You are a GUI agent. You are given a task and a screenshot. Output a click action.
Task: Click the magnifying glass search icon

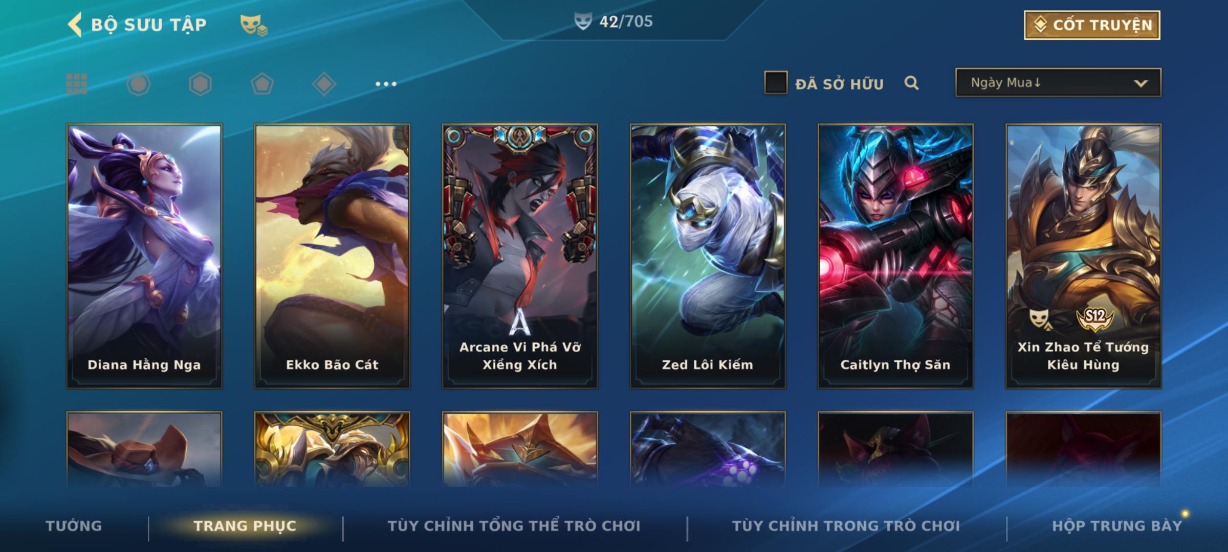[911, 83]
